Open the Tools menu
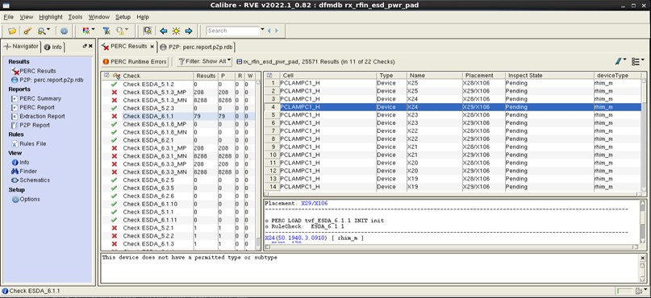Viewport: 651px width, 298px height. click(75, 17)
